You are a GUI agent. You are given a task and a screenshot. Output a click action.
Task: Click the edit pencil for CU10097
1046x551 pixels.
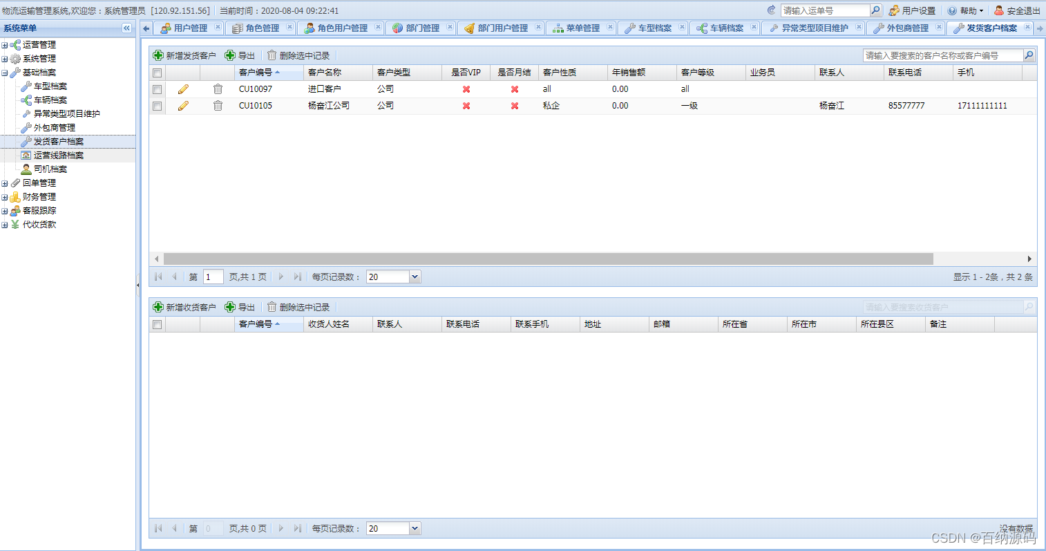(x=183, y=89)
